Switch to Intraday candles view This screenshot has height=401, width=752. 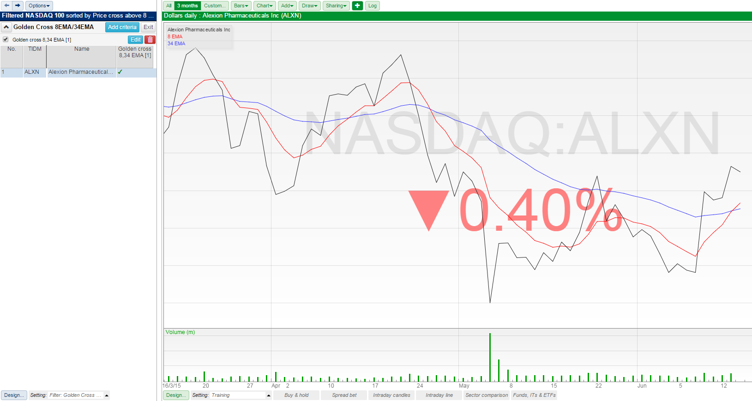(x=391, y=395)
